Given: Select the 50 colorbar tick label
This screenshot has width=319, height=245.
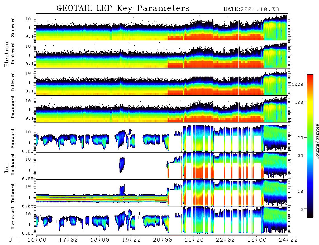Looking at the screenshot, I should [300, 156].
